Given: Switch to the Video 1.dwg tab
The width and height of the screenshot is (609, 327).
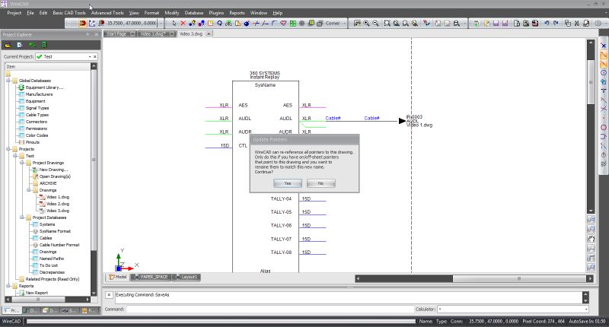Looking at the screenshot, I should pyautogui.click(x=153, y=33).
